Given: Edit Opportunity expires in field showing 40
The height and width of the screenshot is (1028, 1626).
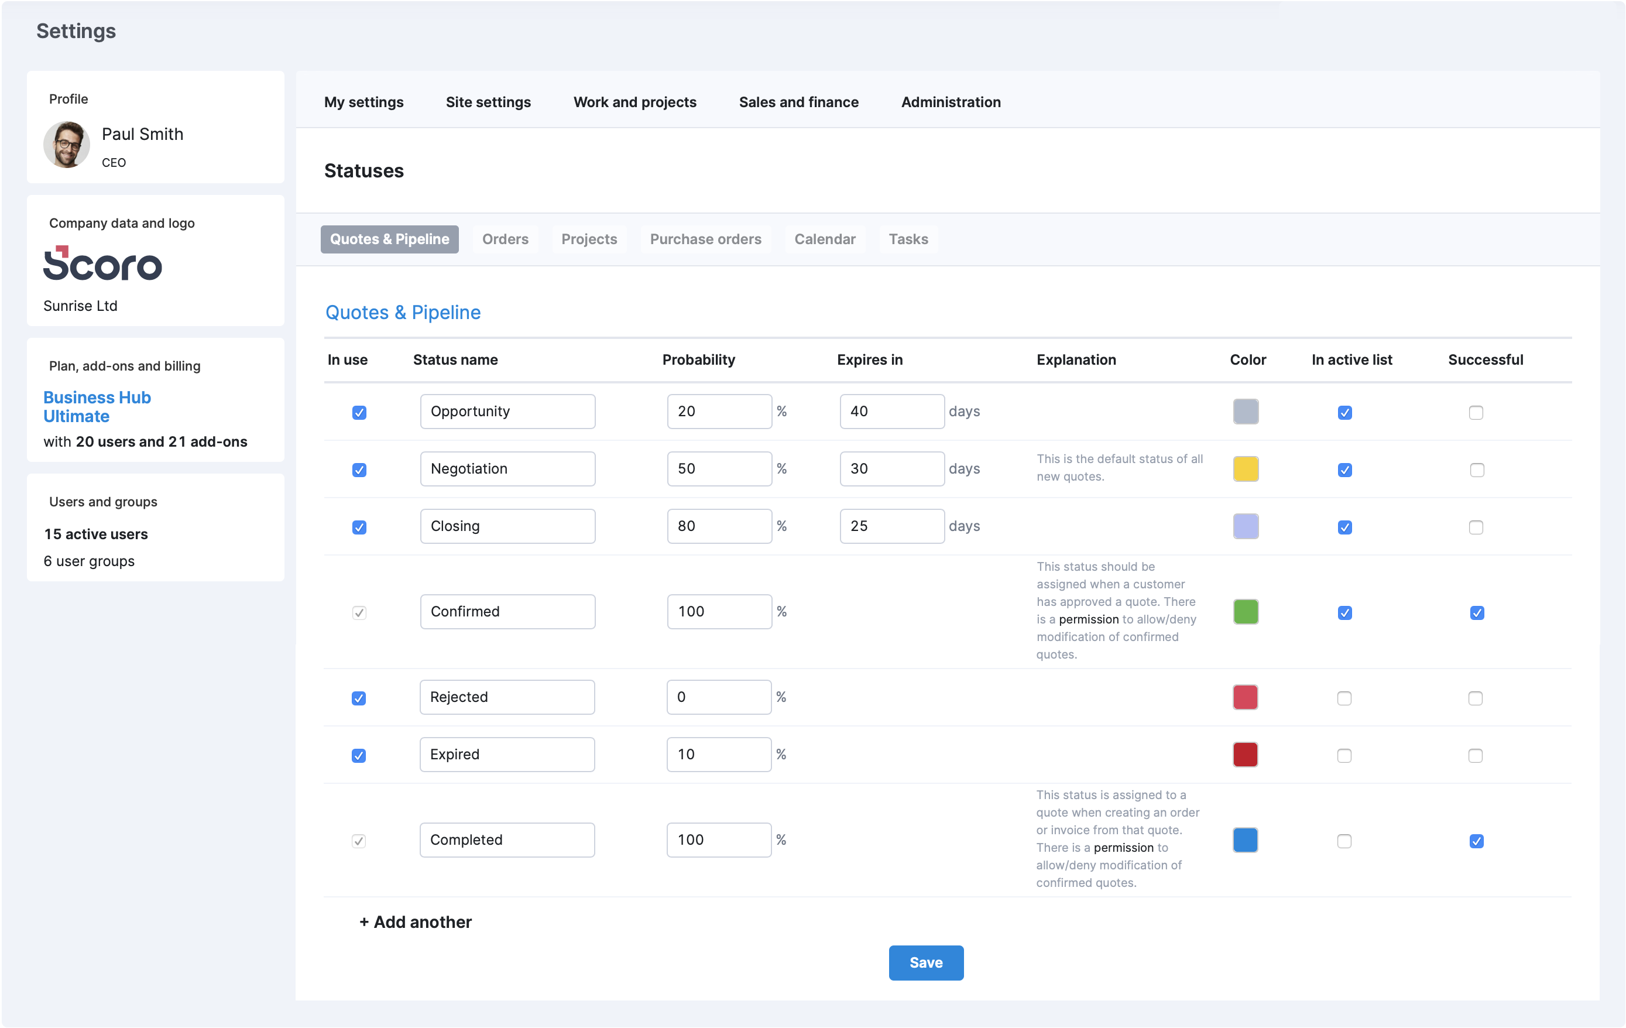Looking at the screenshot, I should coord(892,412).
